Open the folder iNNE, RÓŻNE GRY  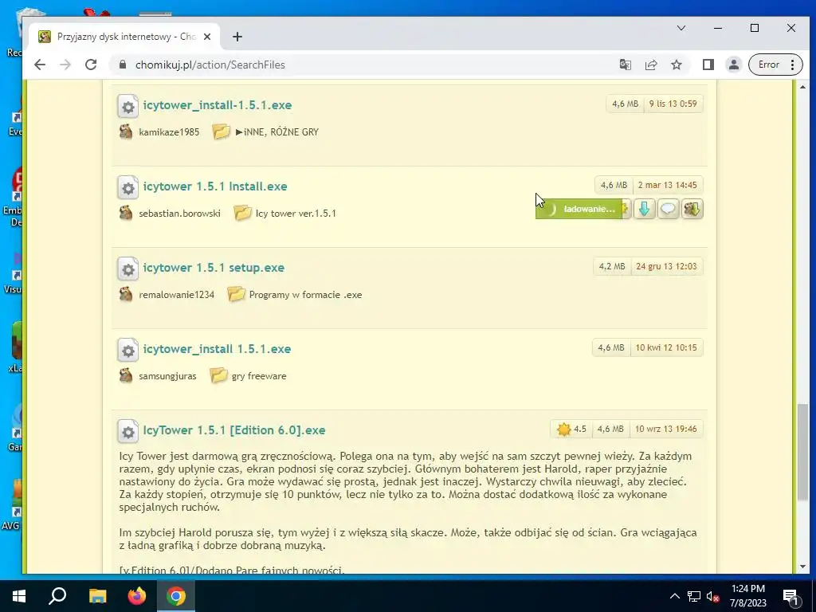(x=277, y=132)
